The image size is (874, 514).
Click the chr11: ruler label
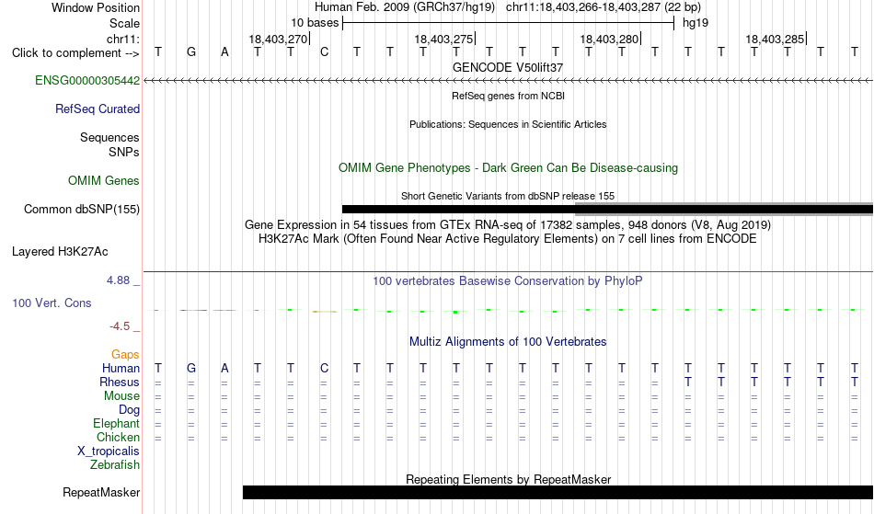pyautogui.click(x=122, y=39)
